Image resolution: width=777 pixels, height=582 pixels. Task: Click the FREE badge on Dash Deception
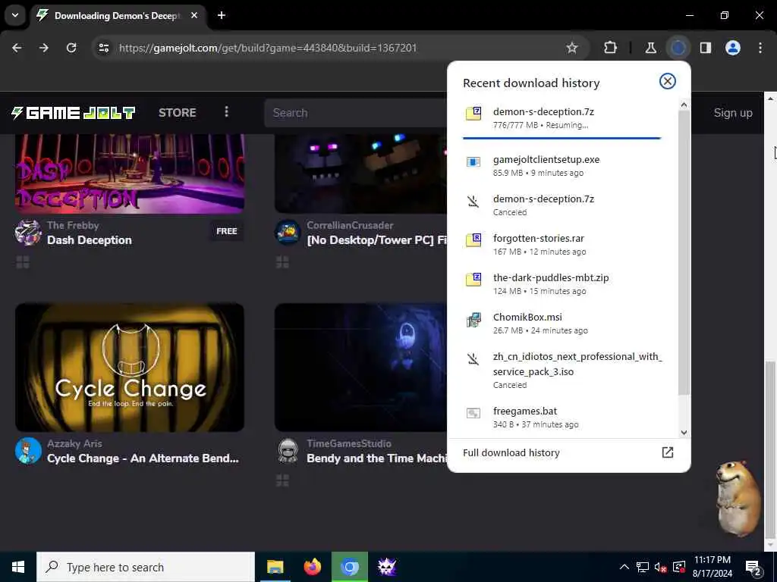tap(226, 231)
